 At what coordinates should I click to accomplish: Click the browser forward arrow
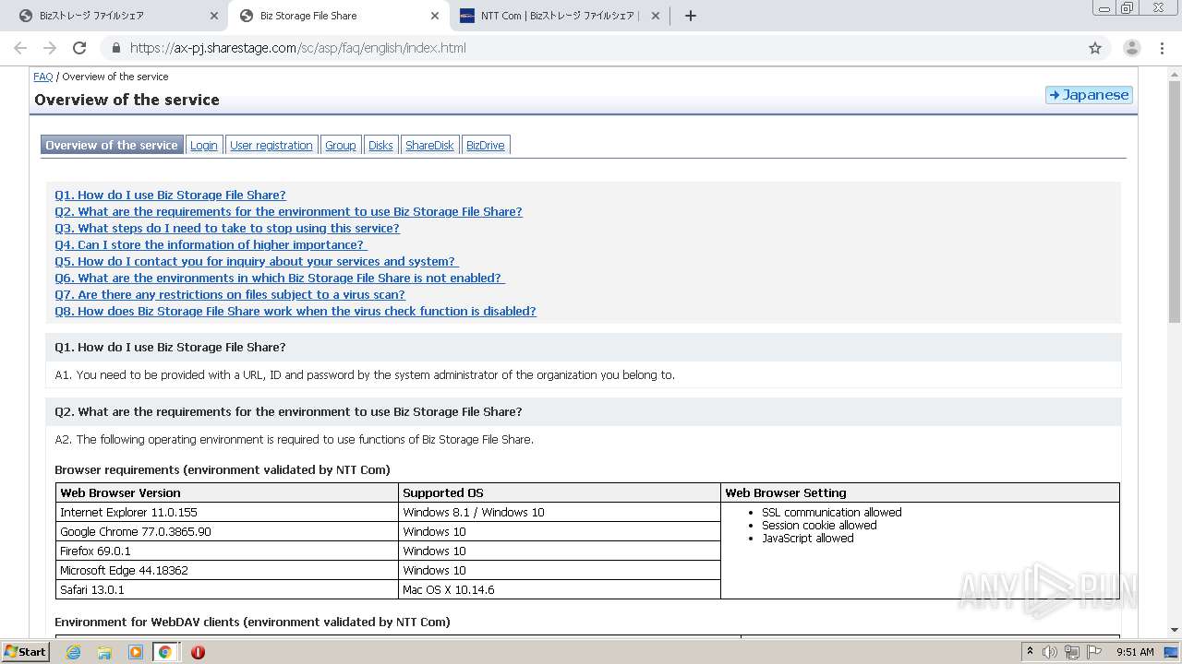(50, 48)
